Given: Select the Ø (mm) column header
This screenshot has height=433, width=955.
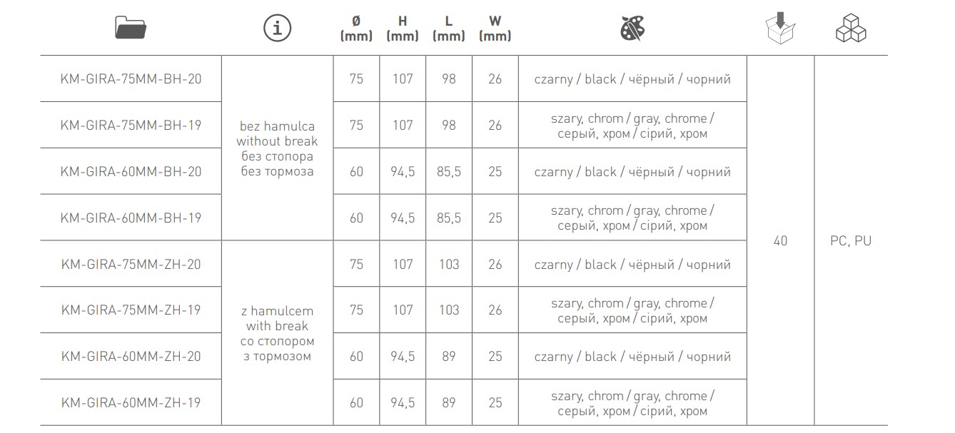Looking at the screenshot, I should [356, 29].
